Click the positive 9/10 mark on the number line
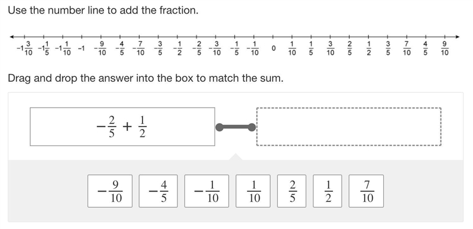473x229 pixels. coord(445,49)
